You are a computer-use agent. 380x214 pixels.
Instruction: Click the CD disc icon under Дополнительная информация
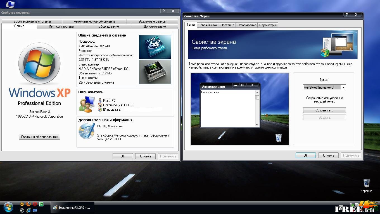click(87, 131)
